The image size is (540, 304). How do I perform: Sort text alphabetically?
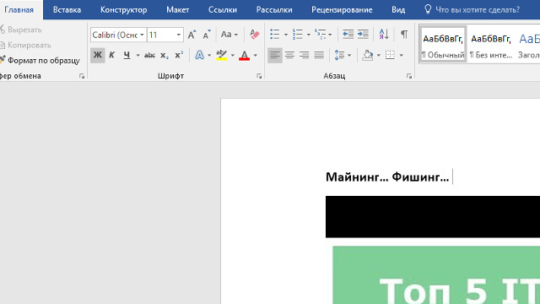coord(384,34)
